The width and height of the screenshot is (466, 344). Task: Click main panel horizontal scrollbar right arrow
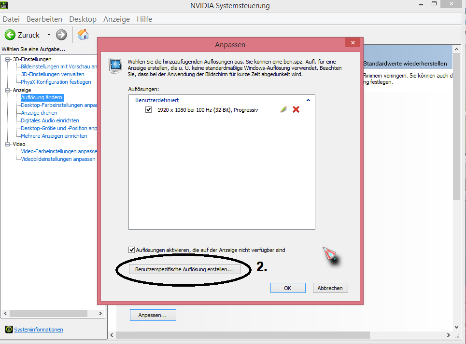pyautogui.click(x=449, y=335)
